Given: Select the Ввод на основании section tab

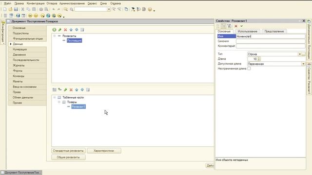Looking at the screenshot, I should [x=27, y=87].
